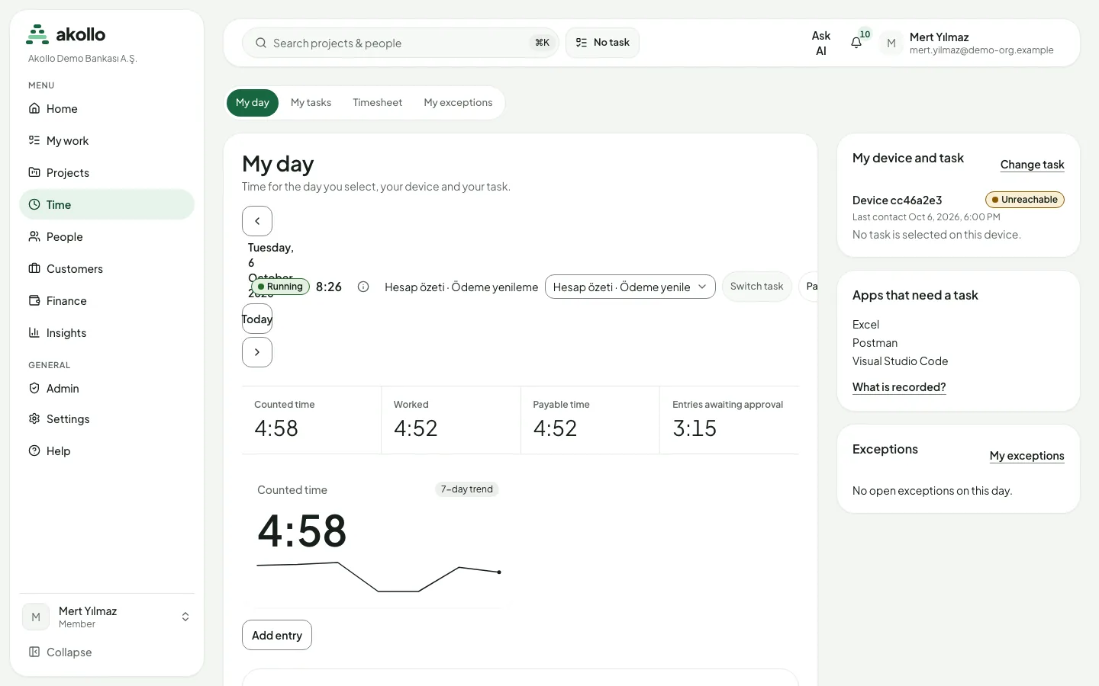The width and height of the screenshot is (1099, 686).
Task: Open Home from sidebar menu
Action: 107,109
